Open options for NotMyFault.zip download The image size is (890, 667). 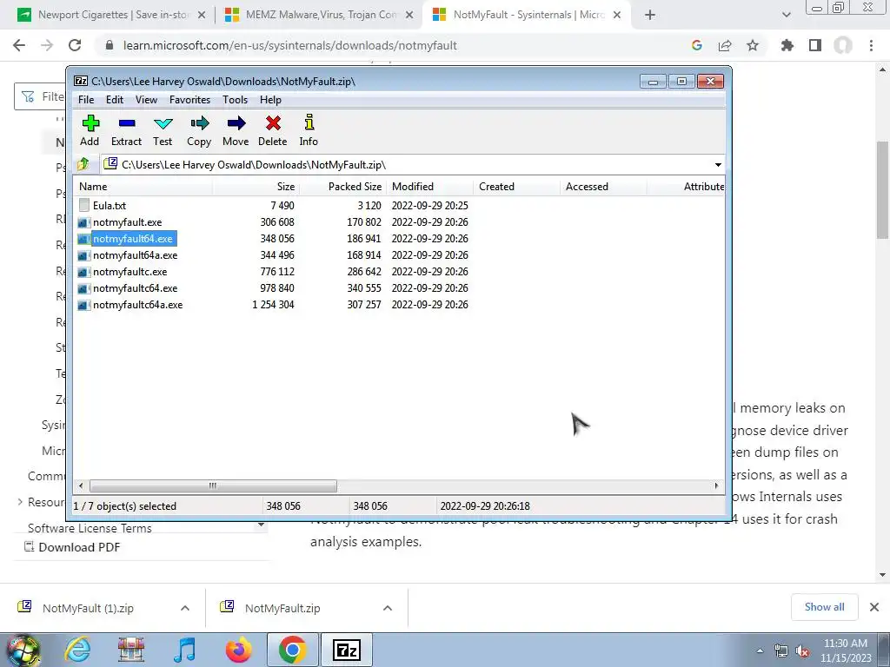(388, 608)
